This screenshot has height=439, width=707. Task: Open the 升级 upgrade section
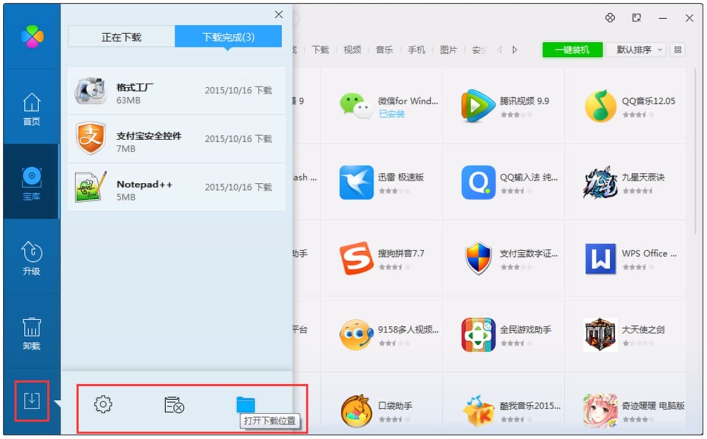click(31, 258)
